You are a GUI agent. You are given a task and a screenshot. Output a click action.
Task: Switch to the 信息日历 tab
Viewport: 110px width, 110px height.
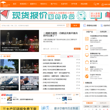(x=103, y=103)
